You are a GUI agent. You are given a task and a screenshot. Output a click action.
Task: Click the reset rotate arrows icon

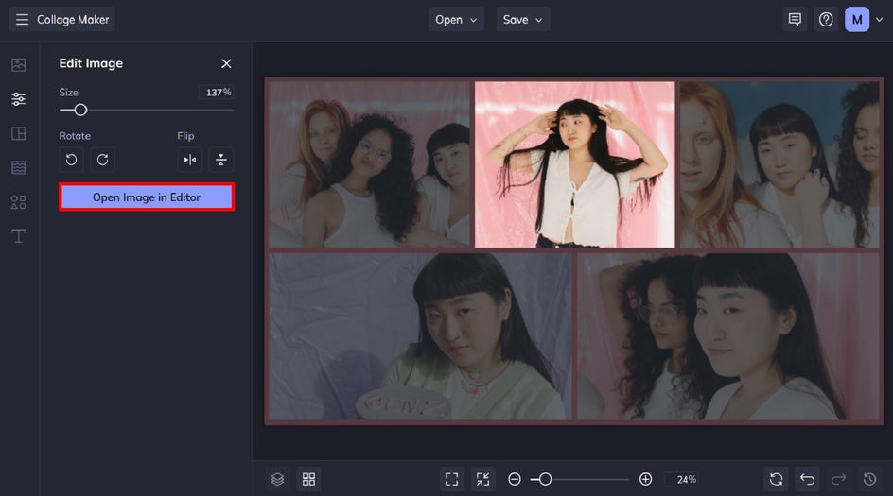776,479
